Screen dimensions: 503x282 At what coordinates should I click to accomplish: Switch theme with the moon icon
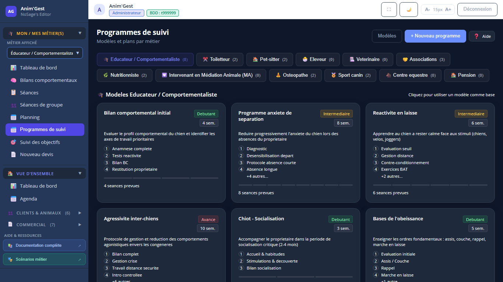[x=409, y=10]
